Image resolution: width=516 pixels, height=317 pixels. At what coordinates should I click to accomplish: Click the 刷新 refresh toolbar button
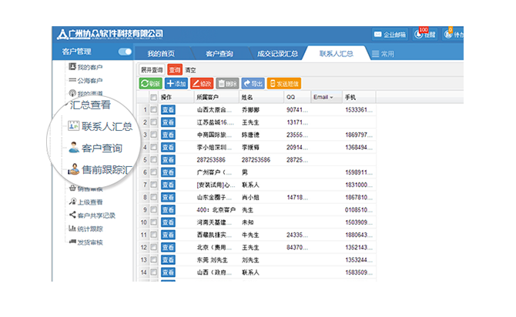pyautogui.click(x=150, y=83)
